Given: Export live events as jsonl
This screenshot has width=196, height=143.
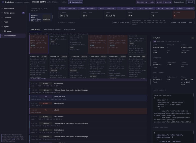Looking at the screenshot, I should (182, 22).
